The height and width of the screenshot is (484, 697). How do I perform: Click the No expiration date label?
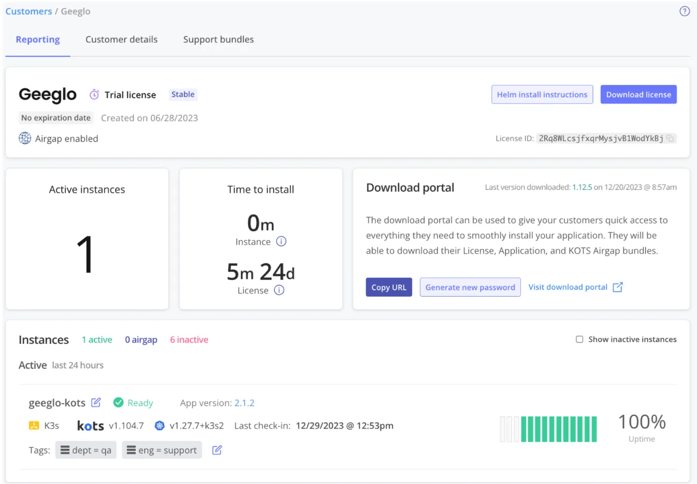pos(56,118)
